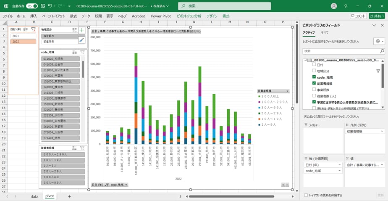
Task: Click the chart elements plus button
Action: coord(81,30)
